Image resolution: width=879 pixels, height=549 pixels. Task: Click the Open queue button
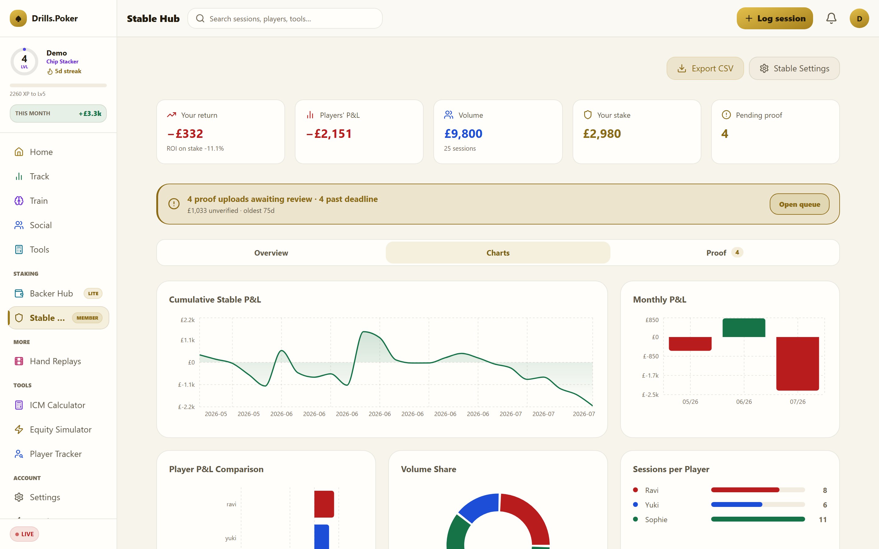pyautogui.click(x=799, y=204)
